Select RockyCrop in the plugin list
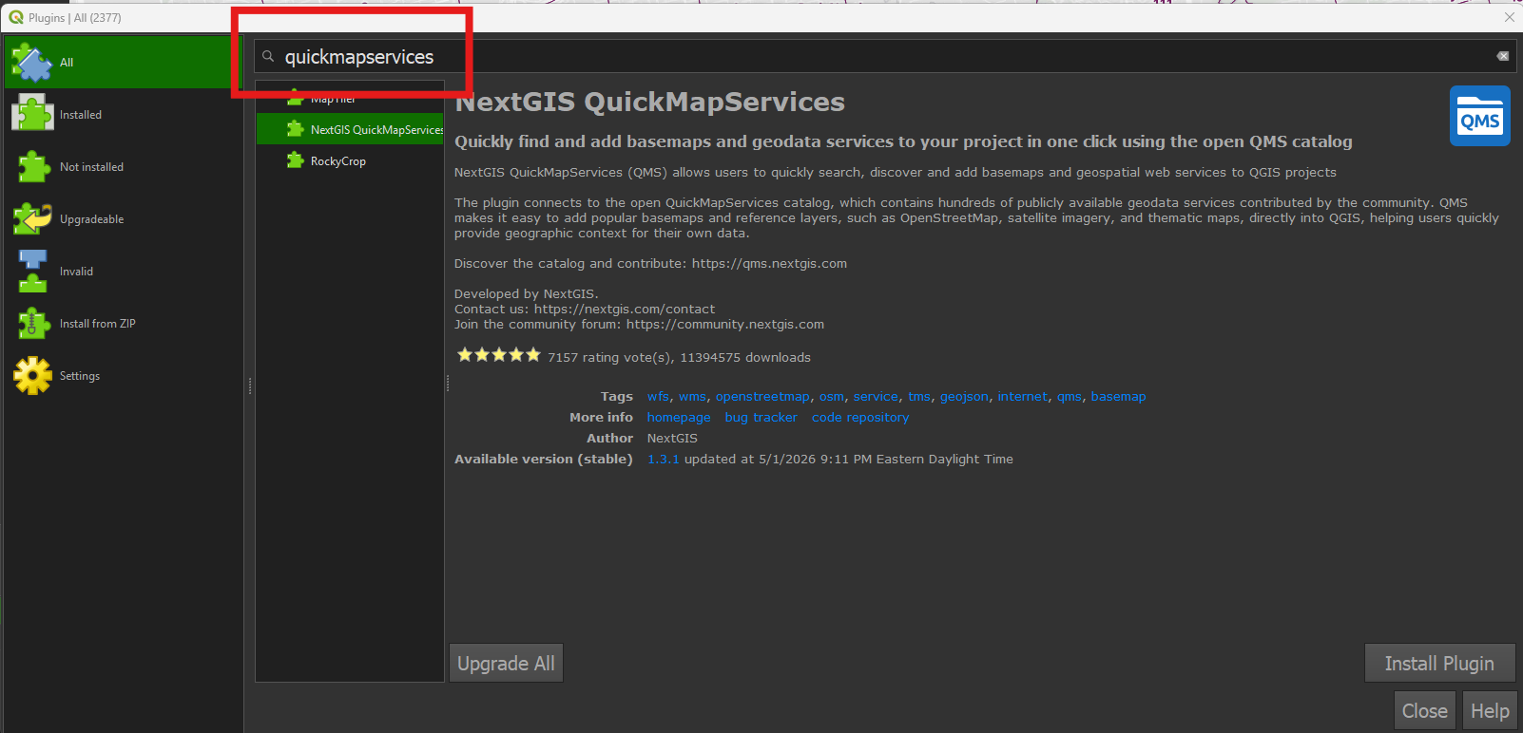 [350, 160]
